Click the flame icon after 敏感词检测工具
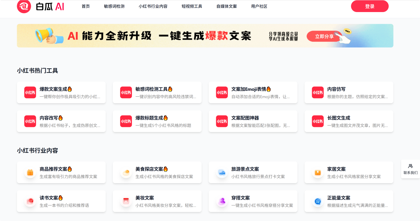The image size is (420, 221). pyautogui.click(x=170, y=89)
